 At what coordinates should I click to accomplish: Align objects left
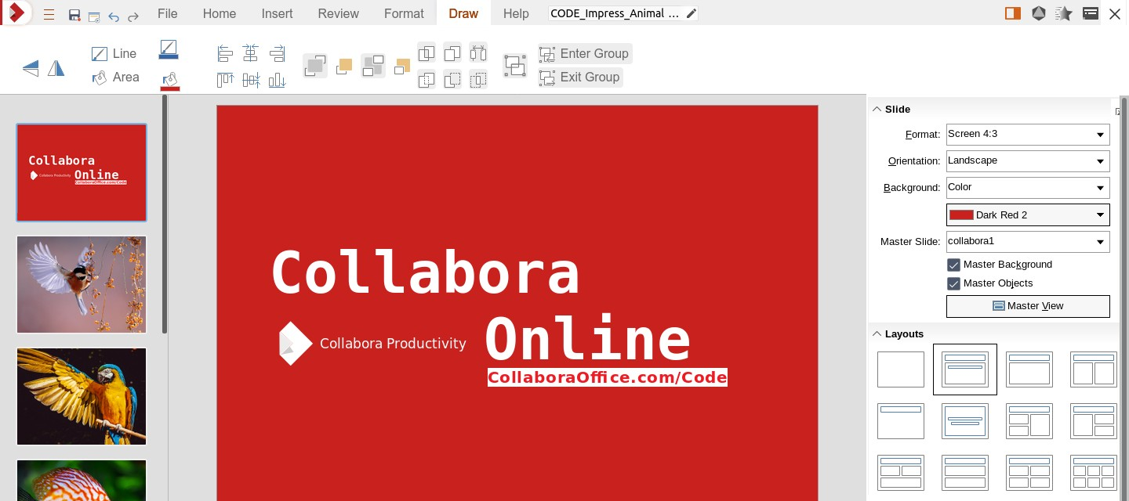pyautogui.click(x=225, y=53)
